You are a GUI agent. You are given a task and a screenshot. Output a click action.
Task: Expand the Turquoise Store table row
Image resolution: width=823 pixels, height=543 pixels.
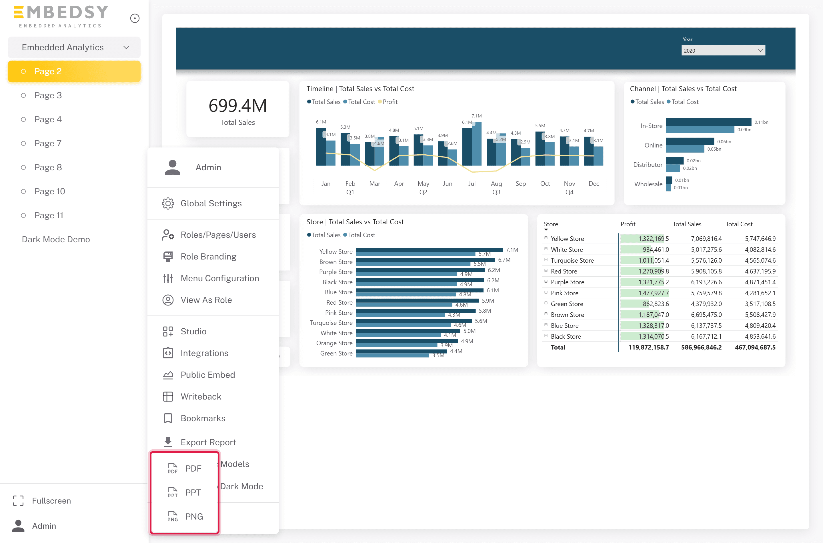coord(546,260)
